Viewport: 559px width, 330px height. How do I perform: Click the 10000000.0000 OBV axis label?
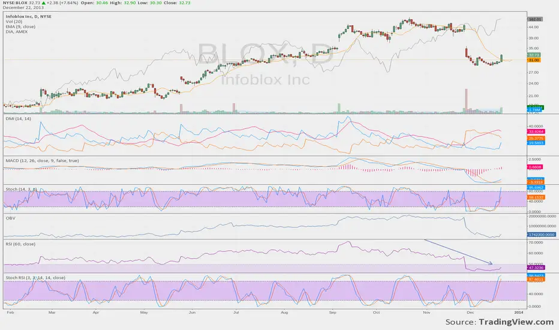[542, 226]
